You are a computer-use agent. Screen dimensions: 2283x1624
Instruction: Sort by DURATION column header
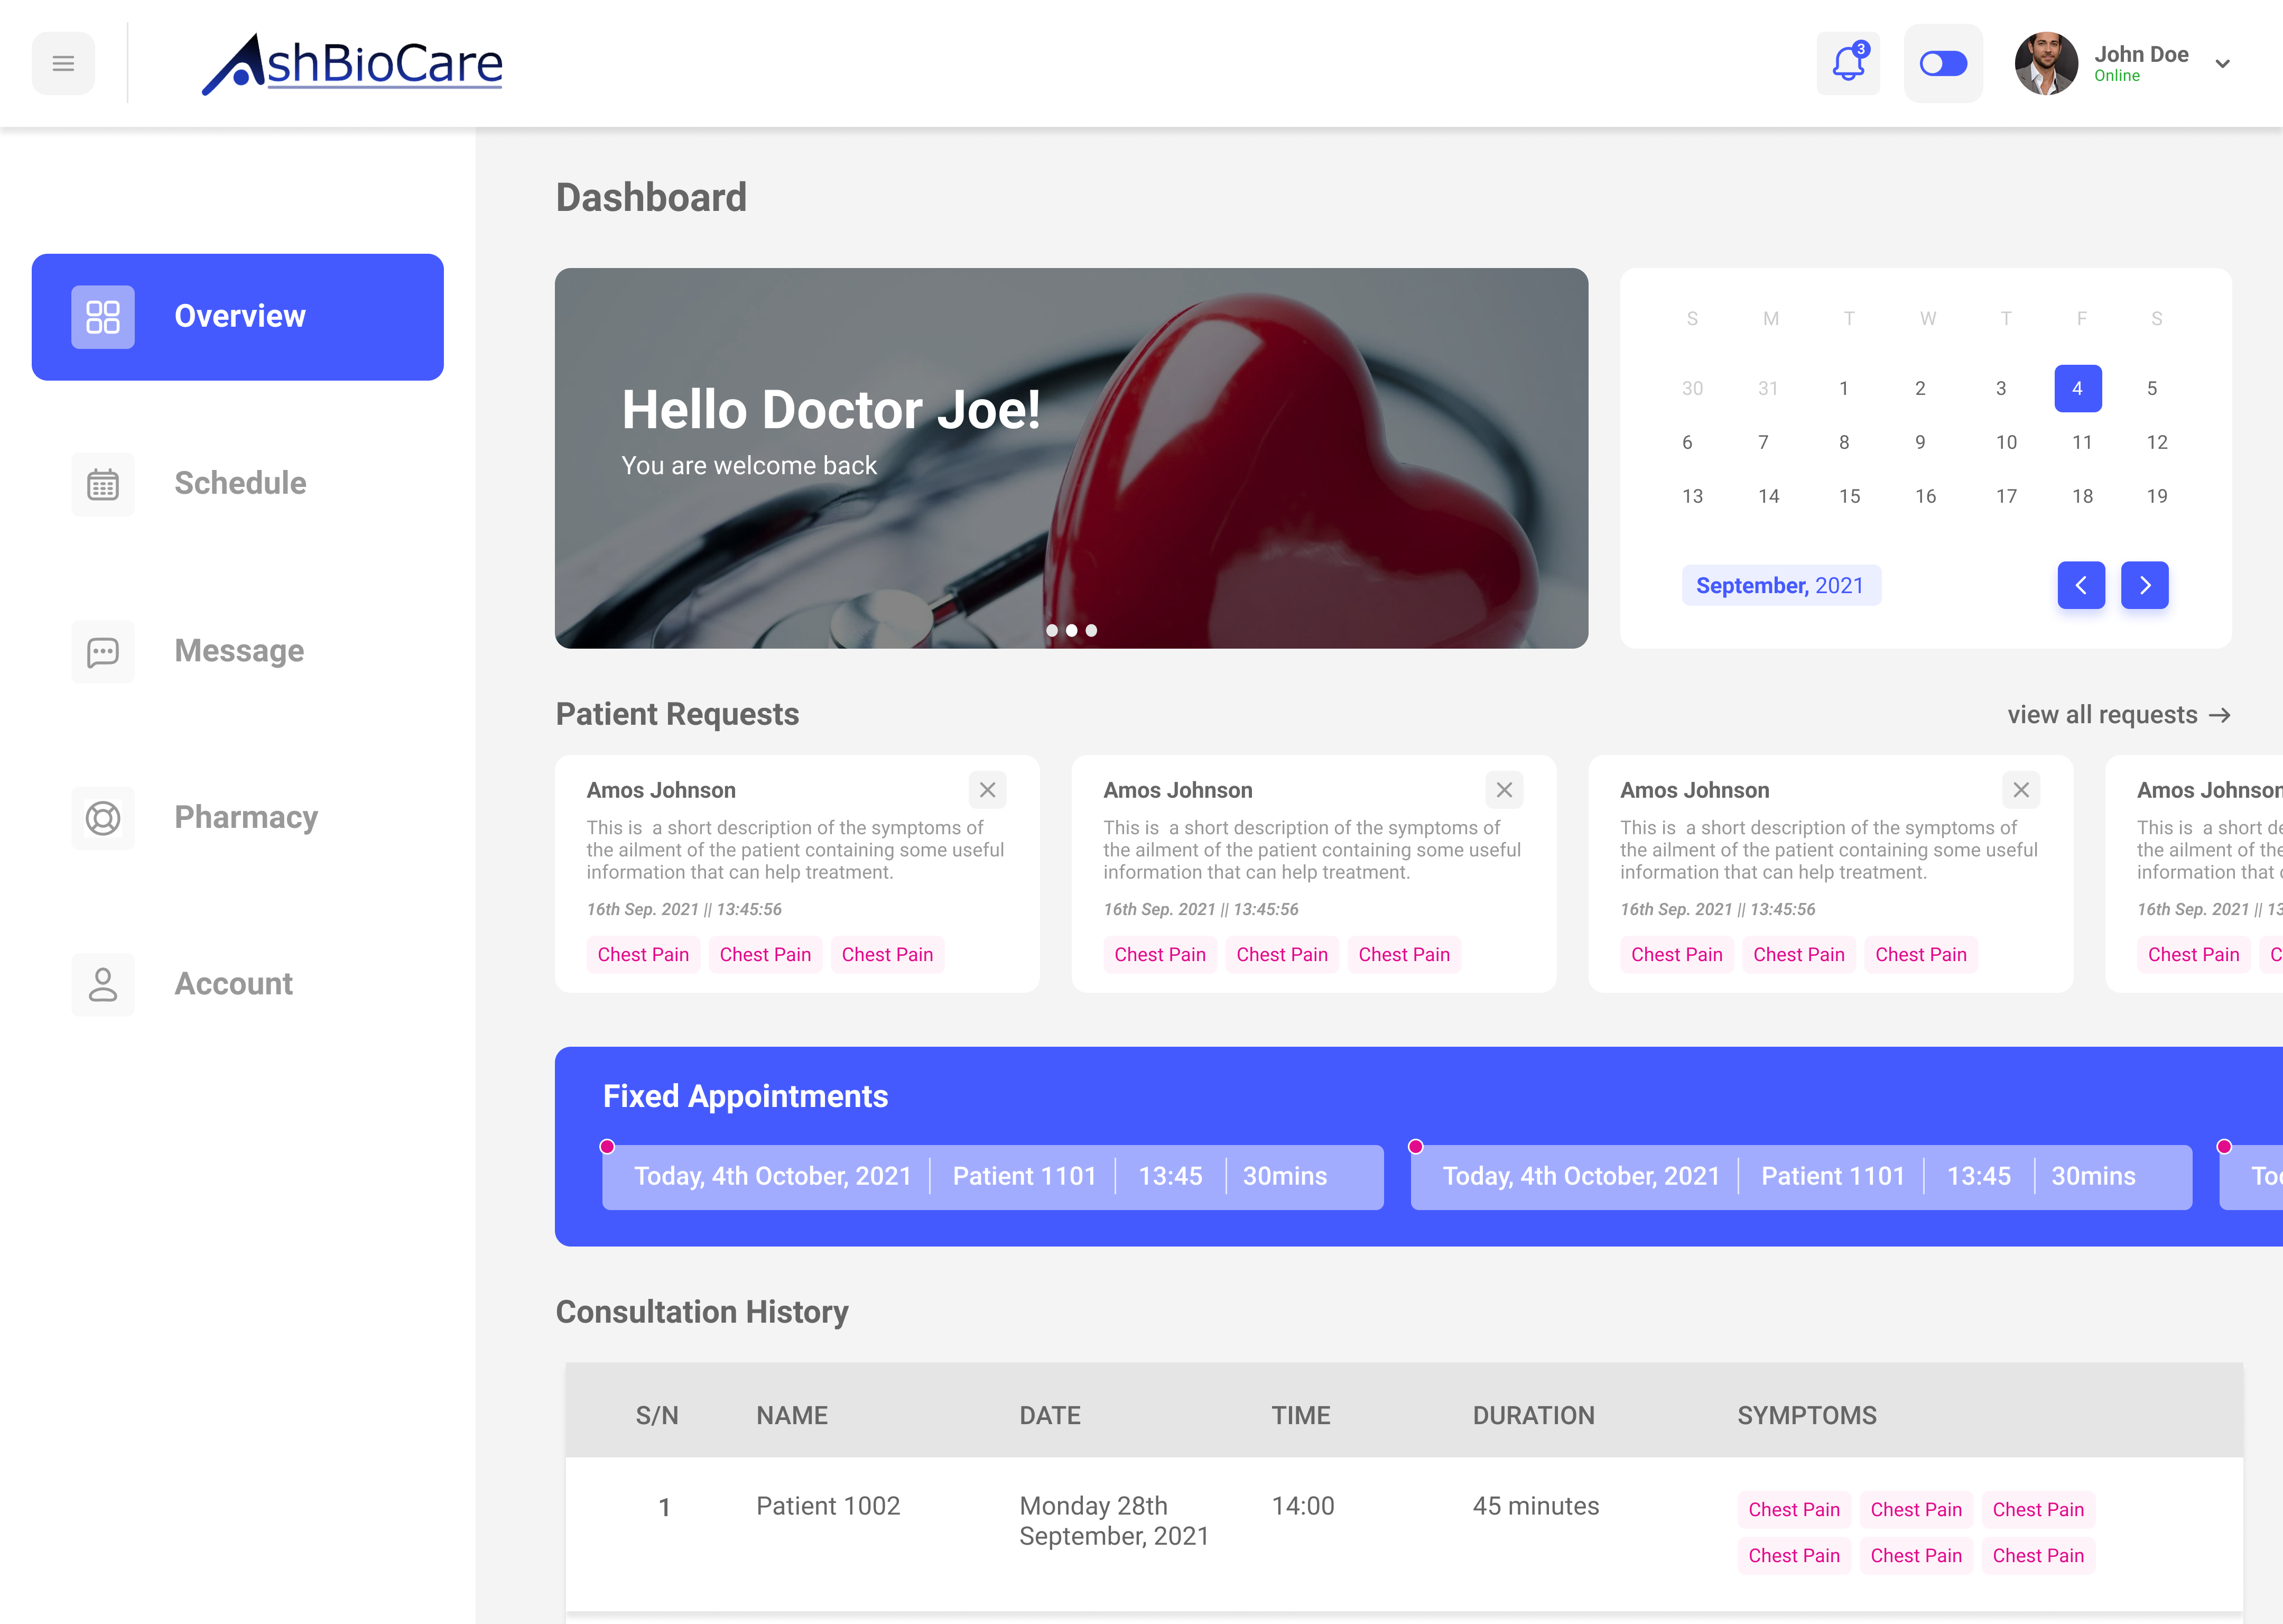[x=1533, y=1416]
